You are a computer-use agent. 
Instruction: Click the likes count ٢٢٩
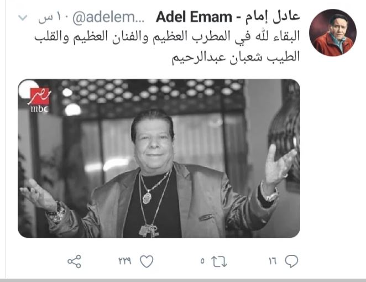(124, 261)
